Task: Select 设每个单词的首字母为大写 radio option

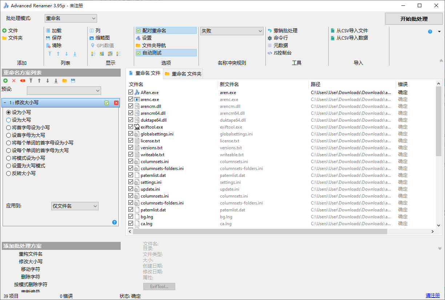Action: point(9,150)
